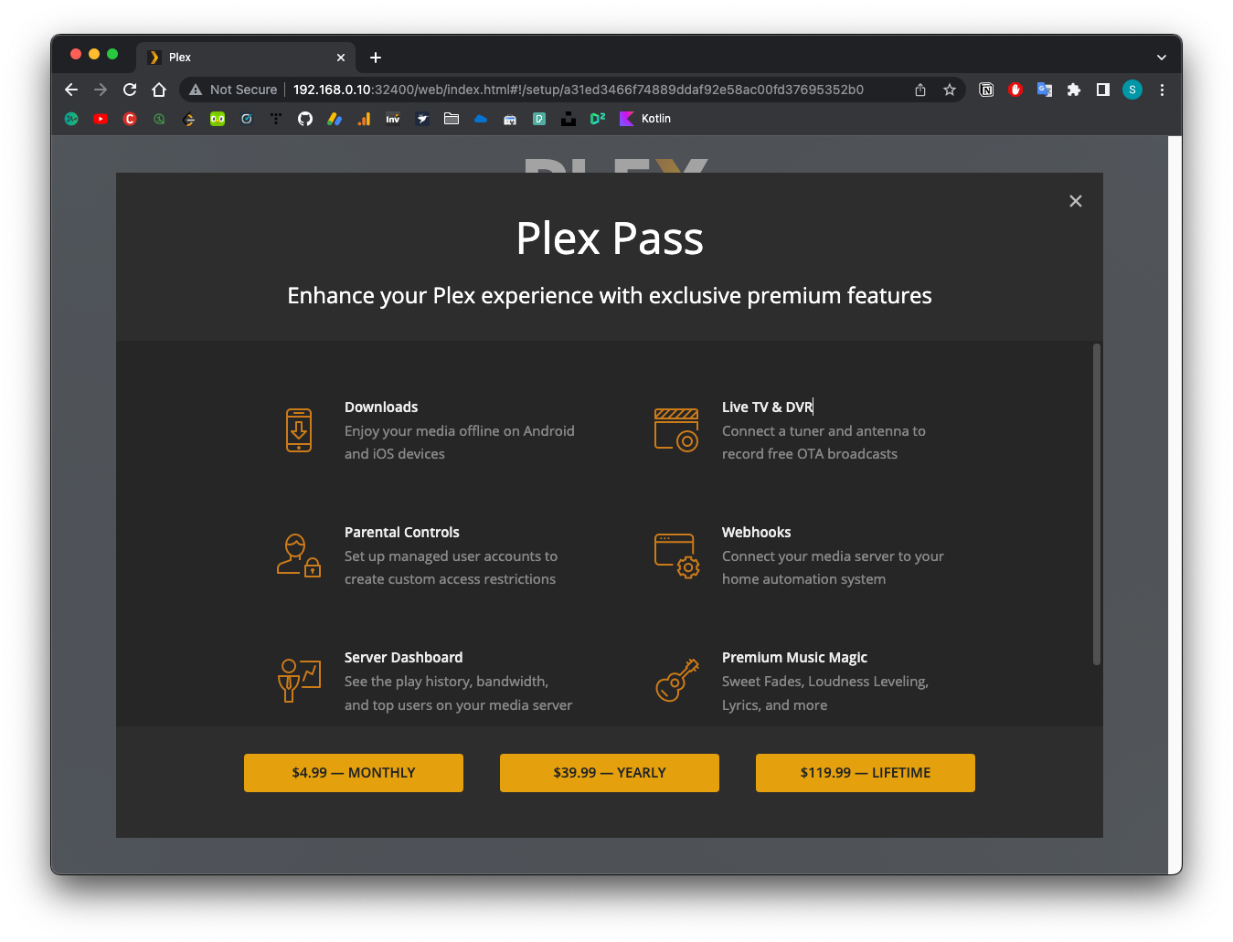Toggle the browser side panel

1103,90
